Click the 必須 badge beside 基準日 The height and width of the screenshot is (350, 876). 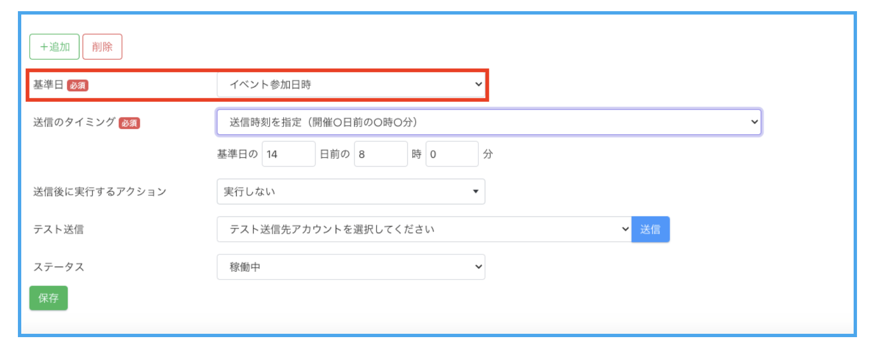coord(78,86)
